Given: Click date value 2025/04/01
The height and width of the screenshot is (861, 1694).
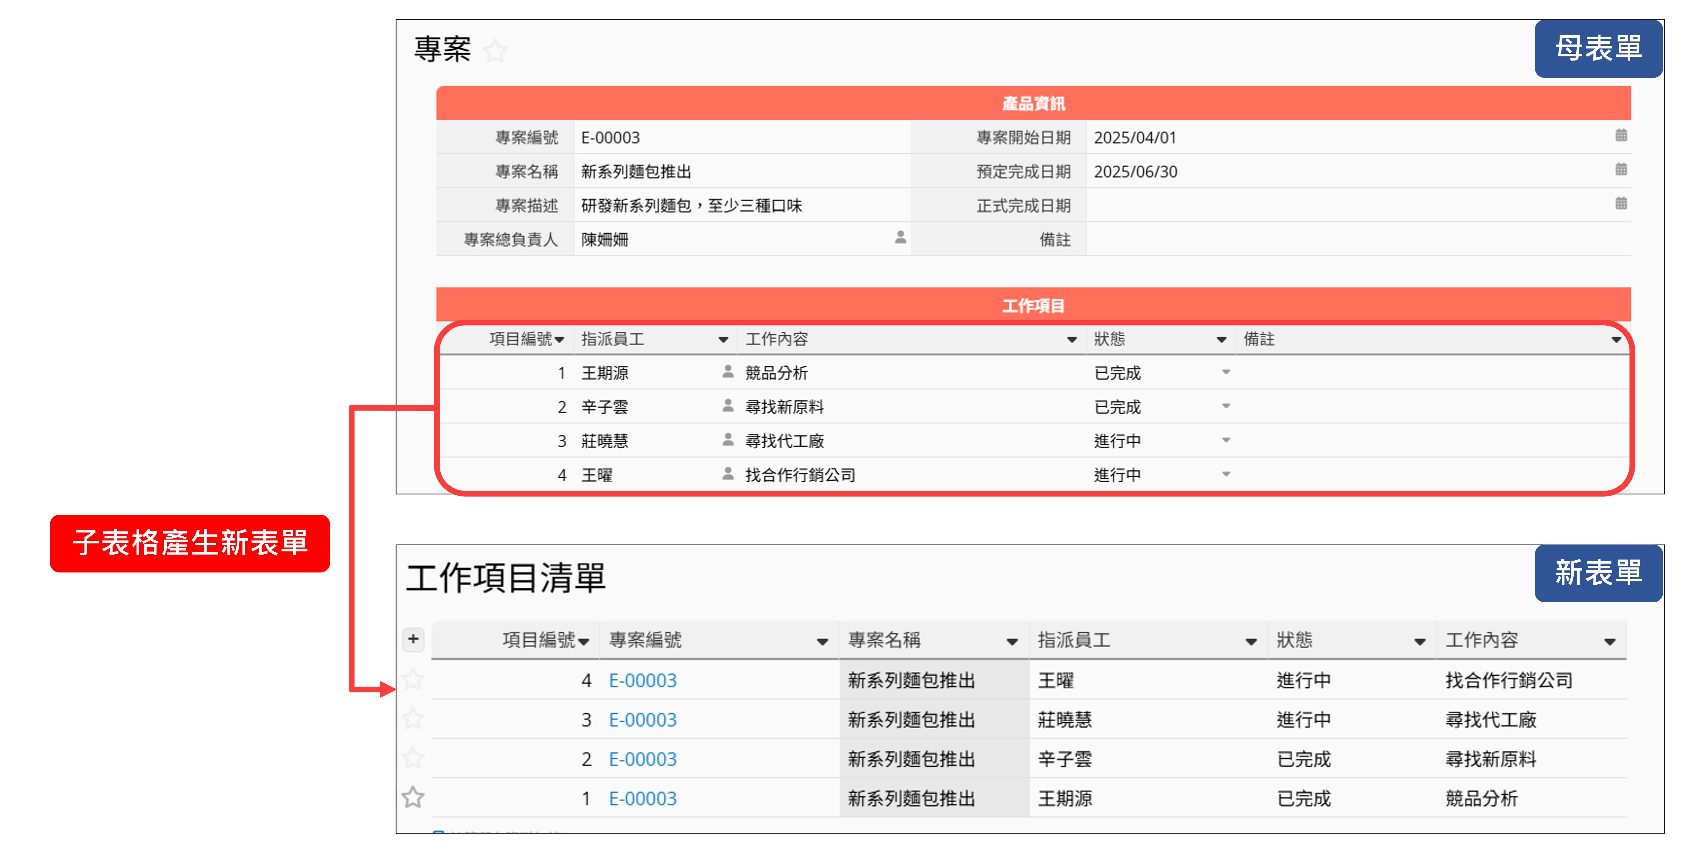Looking at the screenshot, I should [1135, 137].
